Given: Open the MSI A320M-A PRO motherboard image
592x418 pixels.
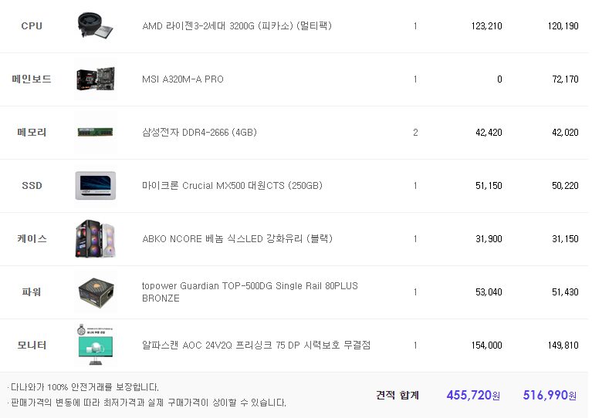Looking at the screenshot, I should (x=96, y=79).
